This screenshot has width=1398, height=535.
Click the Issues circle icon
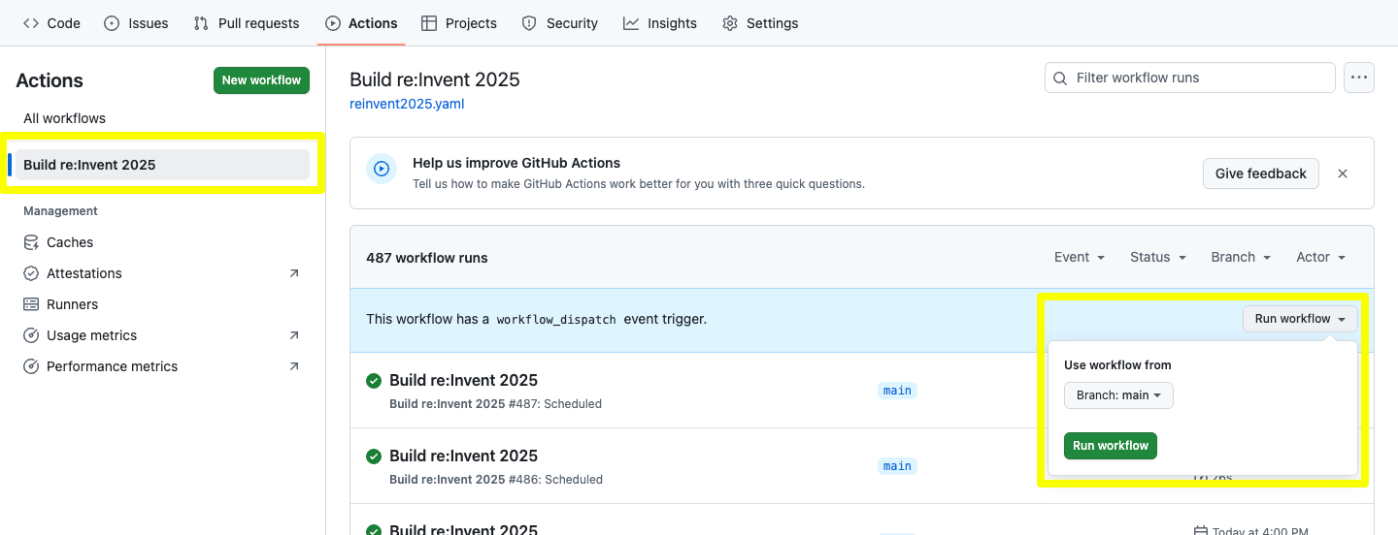pos(112,23)
